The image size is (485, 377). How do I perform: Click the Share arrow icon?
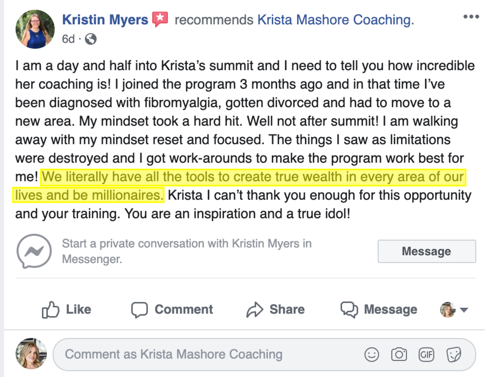(x=255, y=310)
